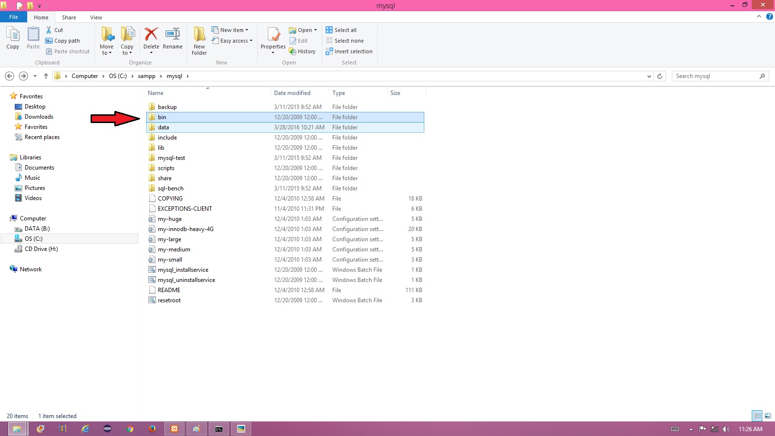Go up one folder level
Image resolution: width=775 pixels, height=436 pixels.
[x=46, y=76]
